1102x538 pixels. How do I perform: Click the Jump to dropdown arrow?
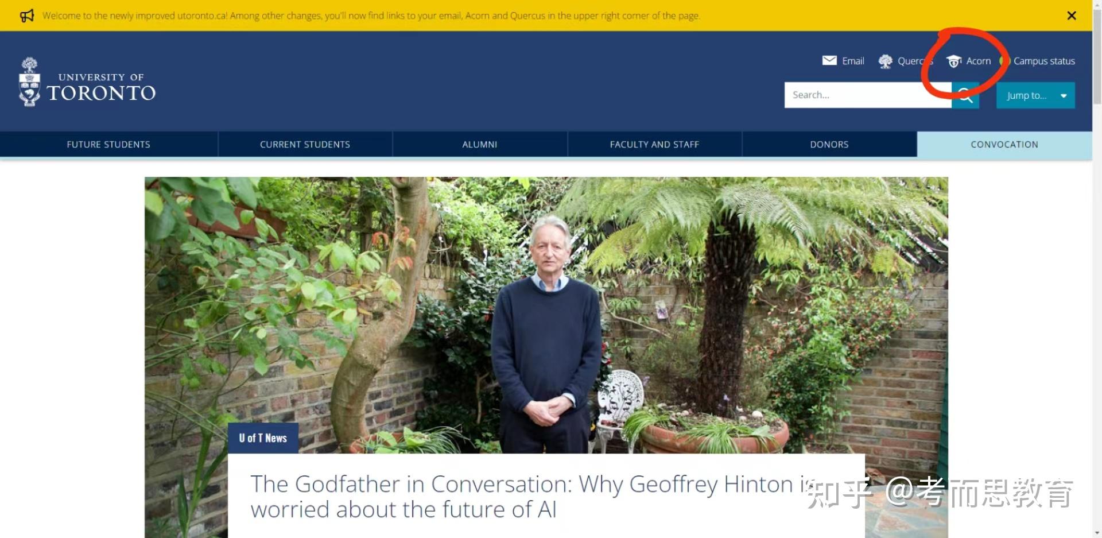coord(1064,96)
